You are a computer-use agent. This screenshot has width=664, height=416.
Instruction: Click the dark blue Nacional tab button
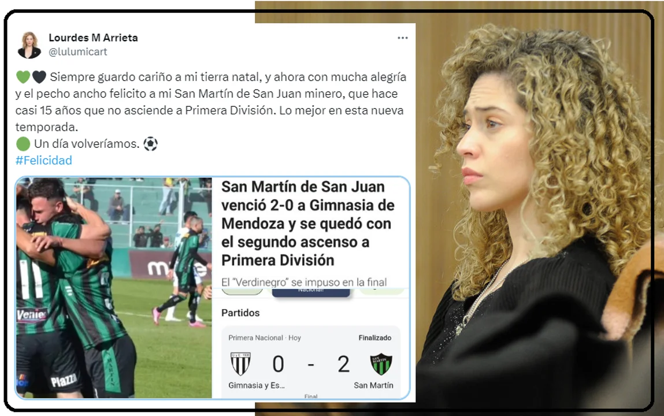[311, 292]
